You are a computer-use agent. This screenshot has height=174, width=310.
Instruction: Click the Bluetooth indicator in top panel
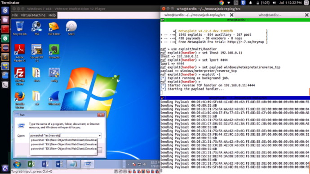243,3
